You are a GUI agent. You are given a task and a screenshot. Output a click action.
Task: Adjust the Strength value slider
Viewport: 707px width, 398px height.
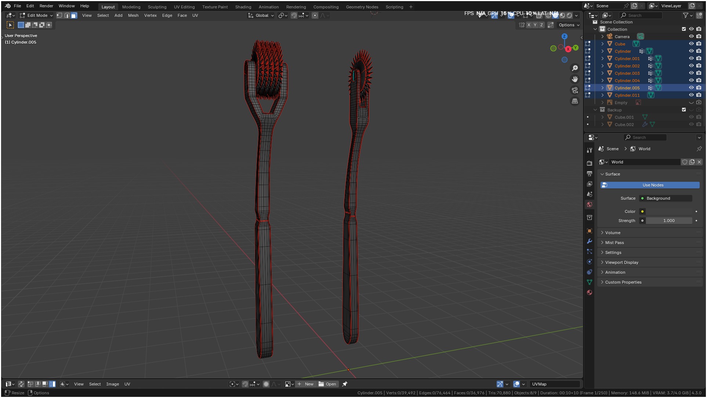(x=668, y=221)
